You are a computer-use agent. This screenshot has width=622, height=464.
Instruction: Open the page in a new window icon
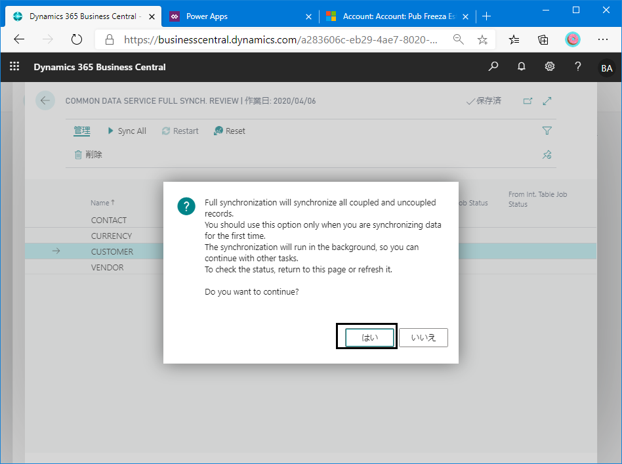[528, 101]
